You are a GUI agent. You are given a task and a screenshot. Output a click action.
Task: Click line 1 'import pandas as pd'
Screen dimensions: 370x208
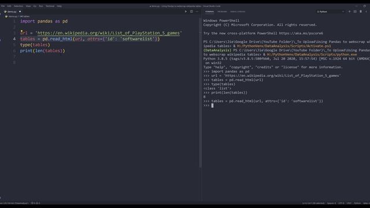click(x=44, y=21)
